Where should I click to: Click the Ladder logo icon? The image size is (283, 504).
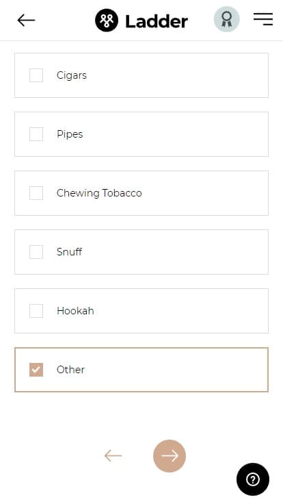(107, 21)
